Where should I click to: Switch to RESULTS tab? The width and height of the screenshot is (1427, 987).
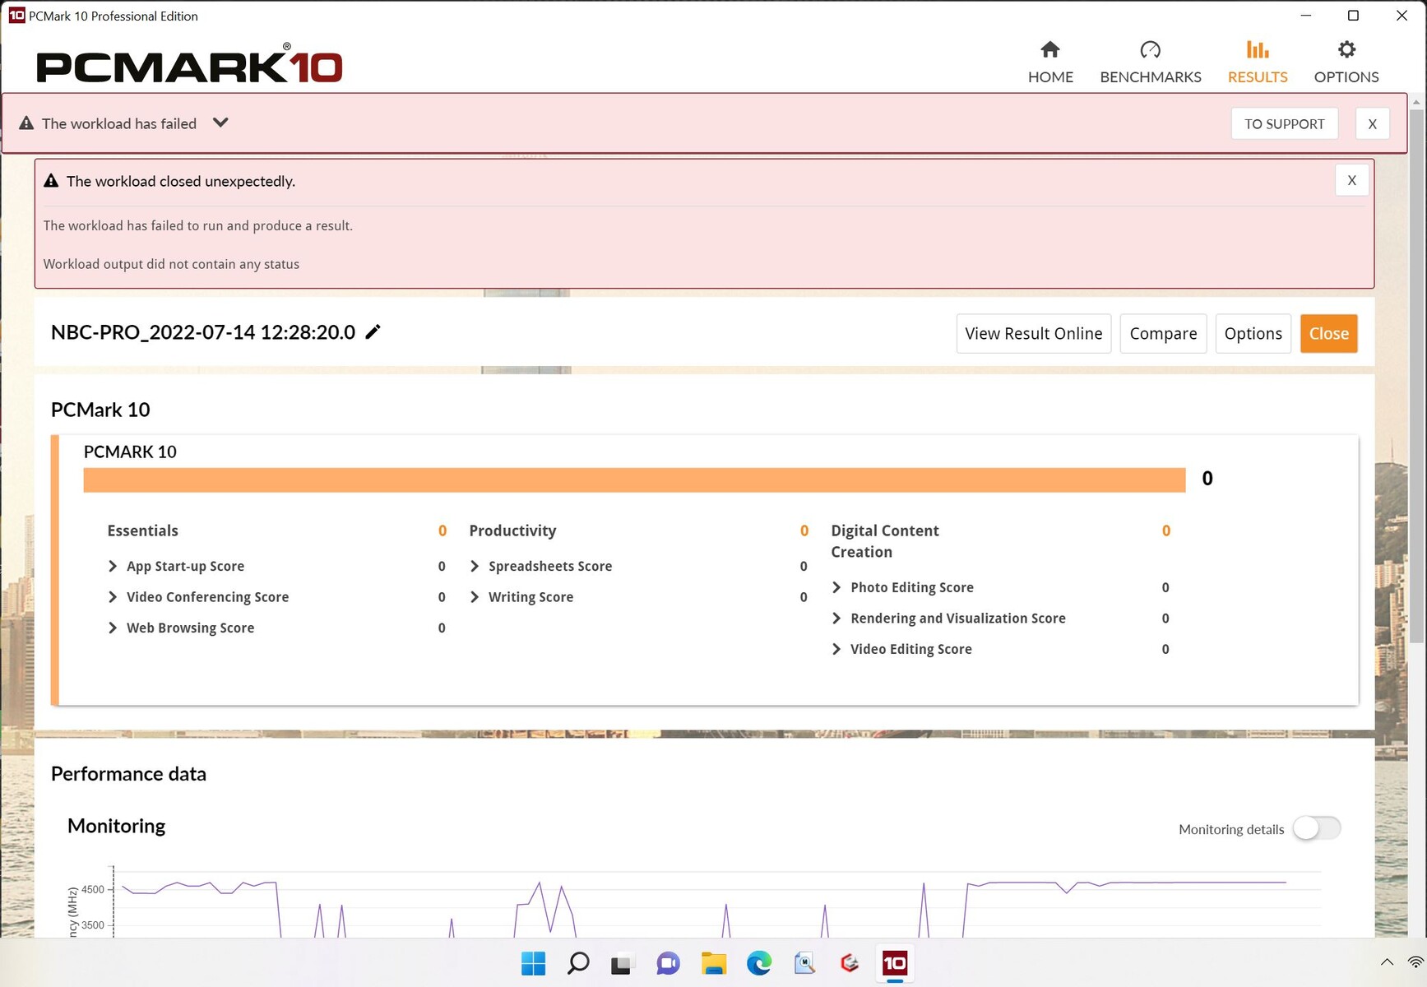tap(1258, 63)
